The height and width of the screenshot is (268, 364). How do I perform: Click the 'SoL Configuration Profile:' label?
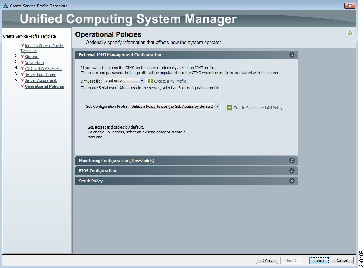tap(107, 106)
